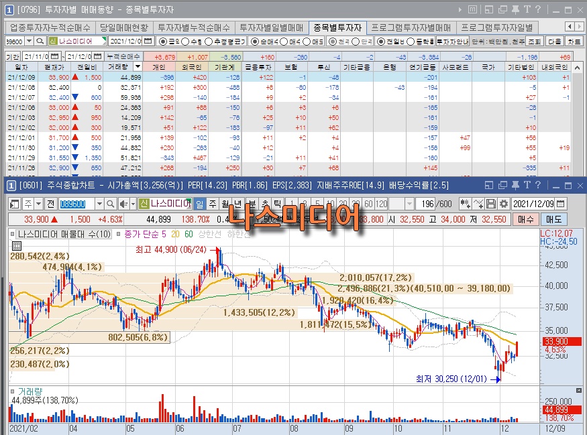Click the 매도 sell button in chart
587x435 pixels.
click(x=553, y=220)
